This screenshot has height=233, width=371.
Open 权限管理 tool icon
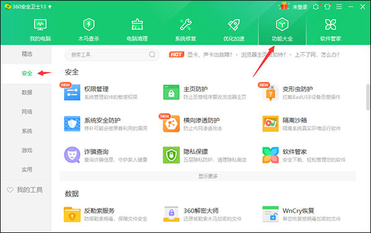72,92
